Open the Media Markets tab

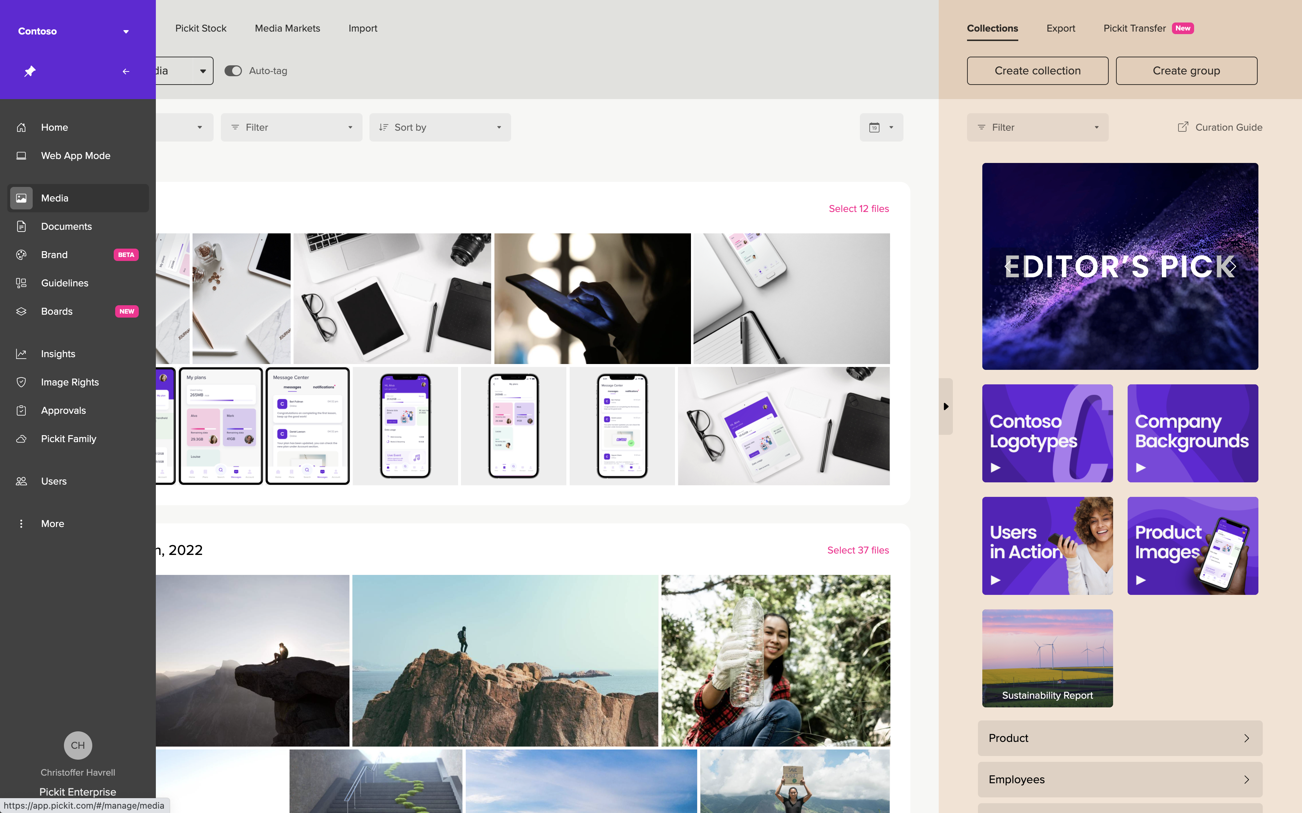[x=287, y=29]
